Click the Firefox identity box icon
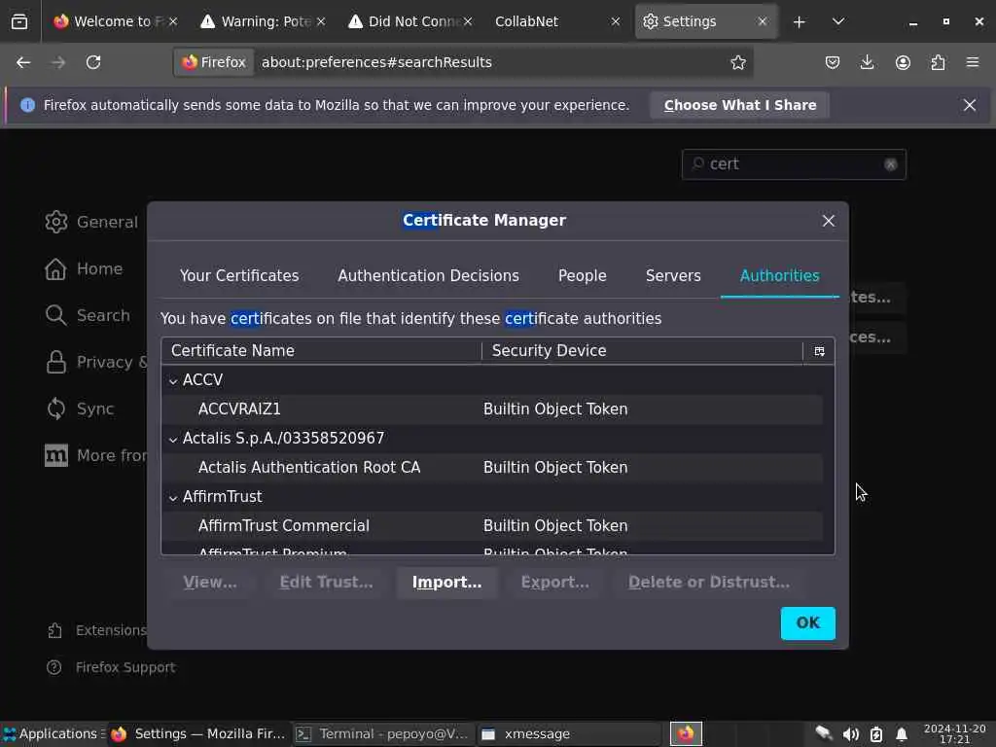This screenshot has width=996, height=747. click(x=214, y=62)
